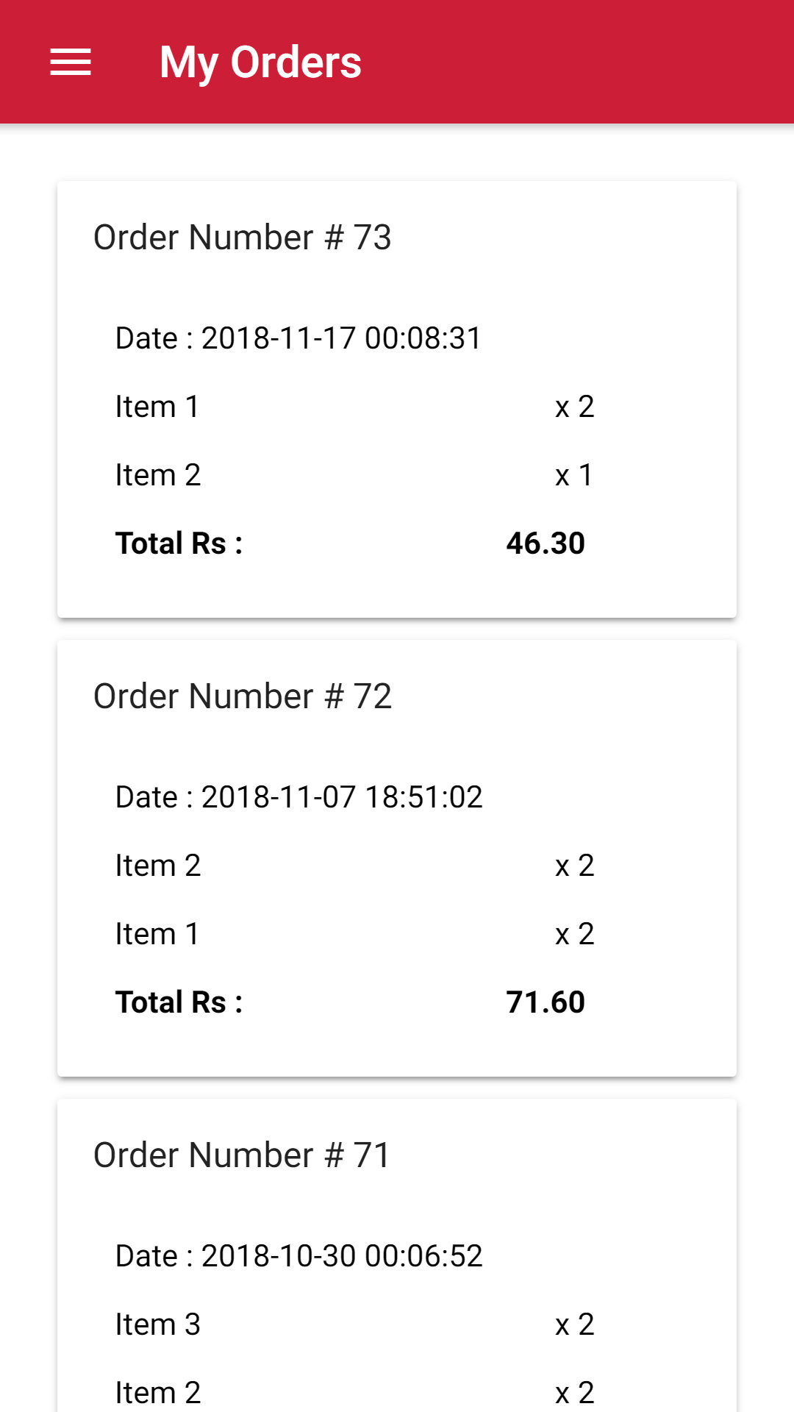The image size is (794, 1412).
Task: Tap Total Rs label in order 72
Action: coord(179,1002)
